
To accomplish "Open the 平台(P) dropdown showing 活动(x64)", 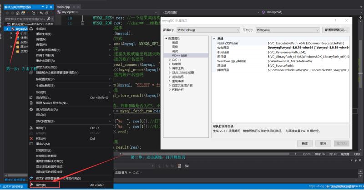I will pos(288,30).
